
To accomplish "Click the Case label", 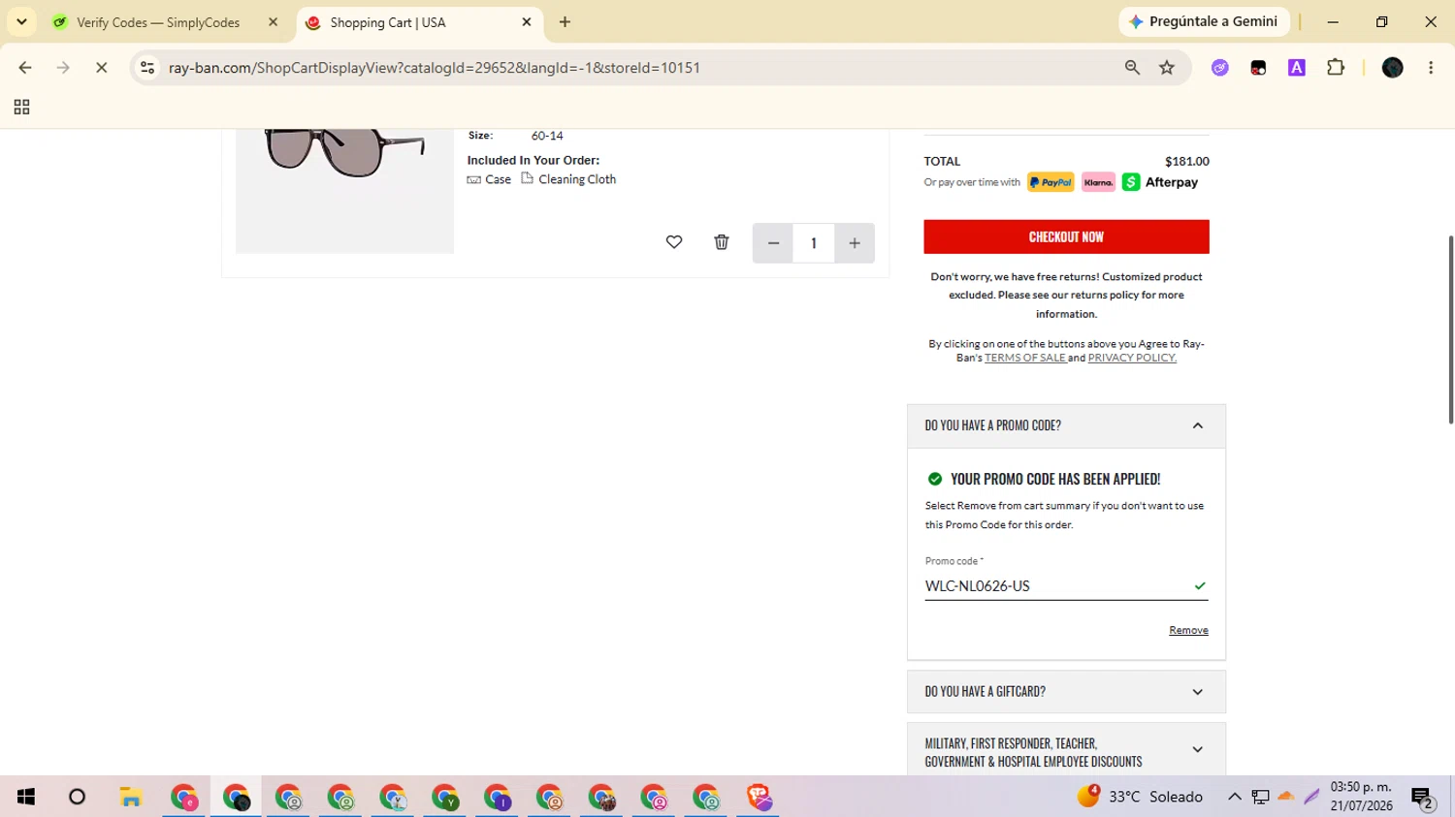I will (498, 179).
